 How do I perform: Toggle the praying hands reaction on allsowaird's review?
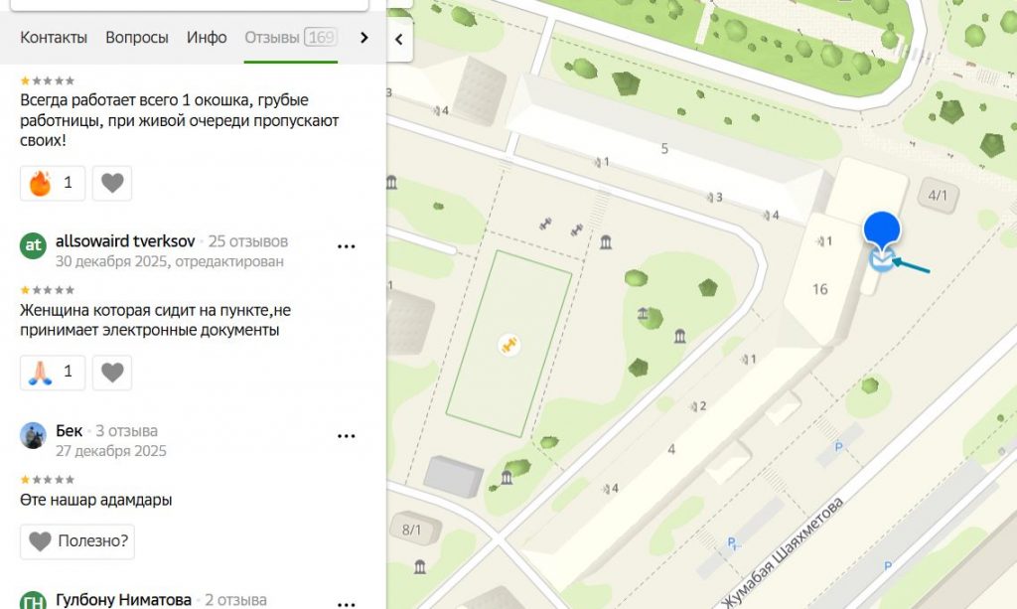[53, 372]
